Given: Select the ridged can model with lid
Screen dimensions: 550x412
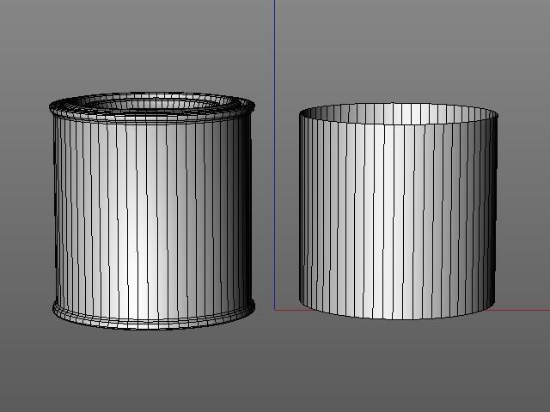Looking at the screenshot, I should 152,211.
